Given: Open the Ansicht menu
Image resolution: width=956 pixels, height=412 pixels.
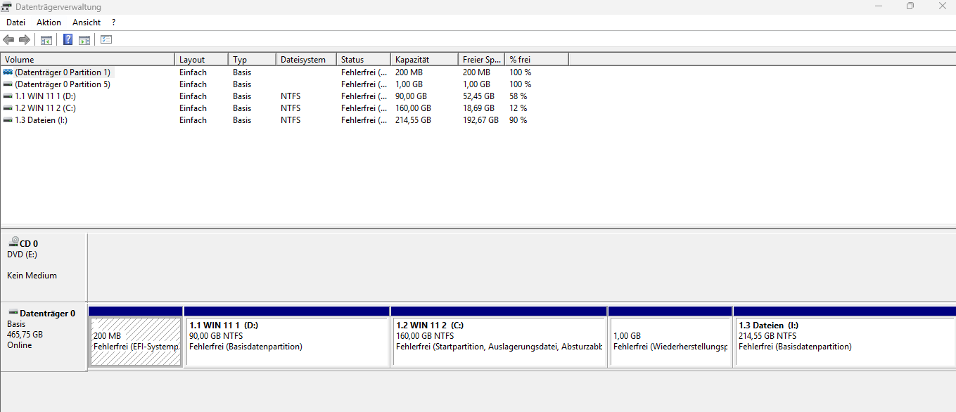Looking at the screenshot, I should point(87,22).
